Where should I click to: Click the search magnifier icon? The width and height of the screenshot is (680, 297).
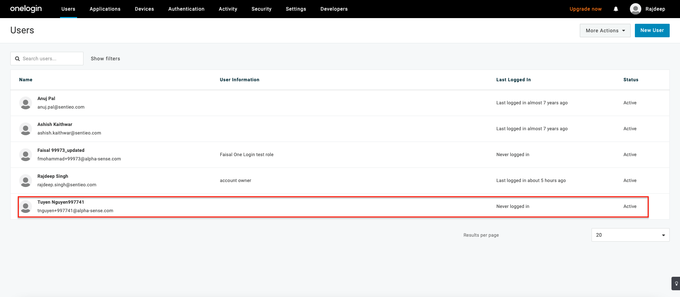click(x=17, y=59)
